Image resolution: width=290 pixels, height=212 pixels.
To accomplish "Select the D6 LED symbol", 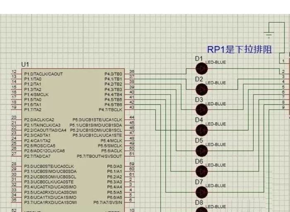I will click(201, 171).
